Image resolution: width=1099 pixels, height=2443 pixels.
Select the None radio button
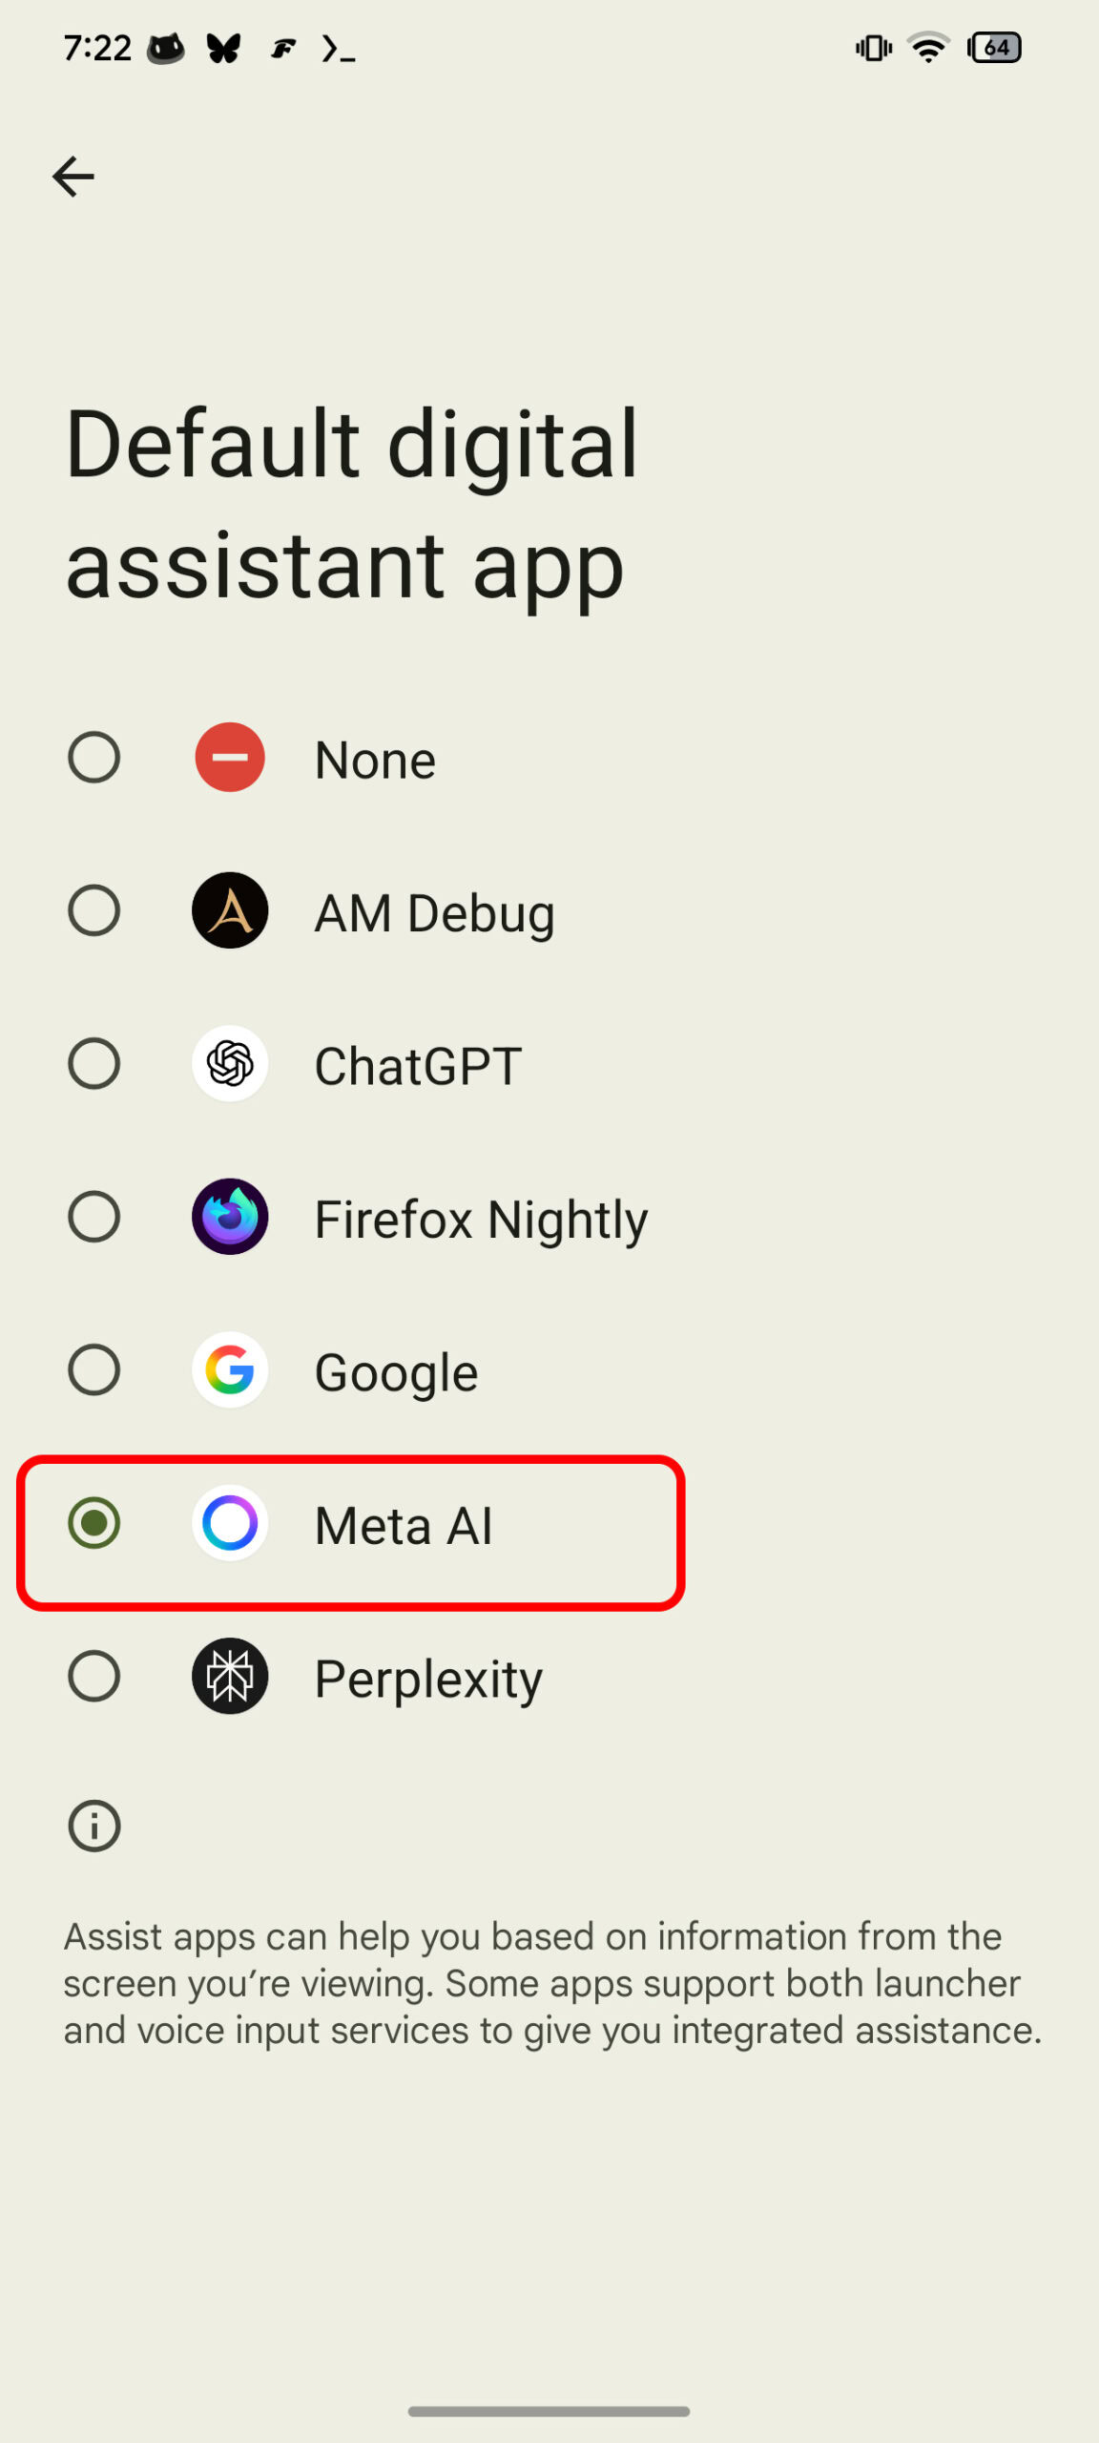pyautogui.click(x=94, y=758)
